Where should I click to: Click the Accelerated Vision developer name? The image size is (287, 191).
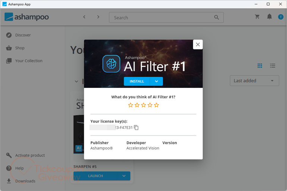point(143,148)
